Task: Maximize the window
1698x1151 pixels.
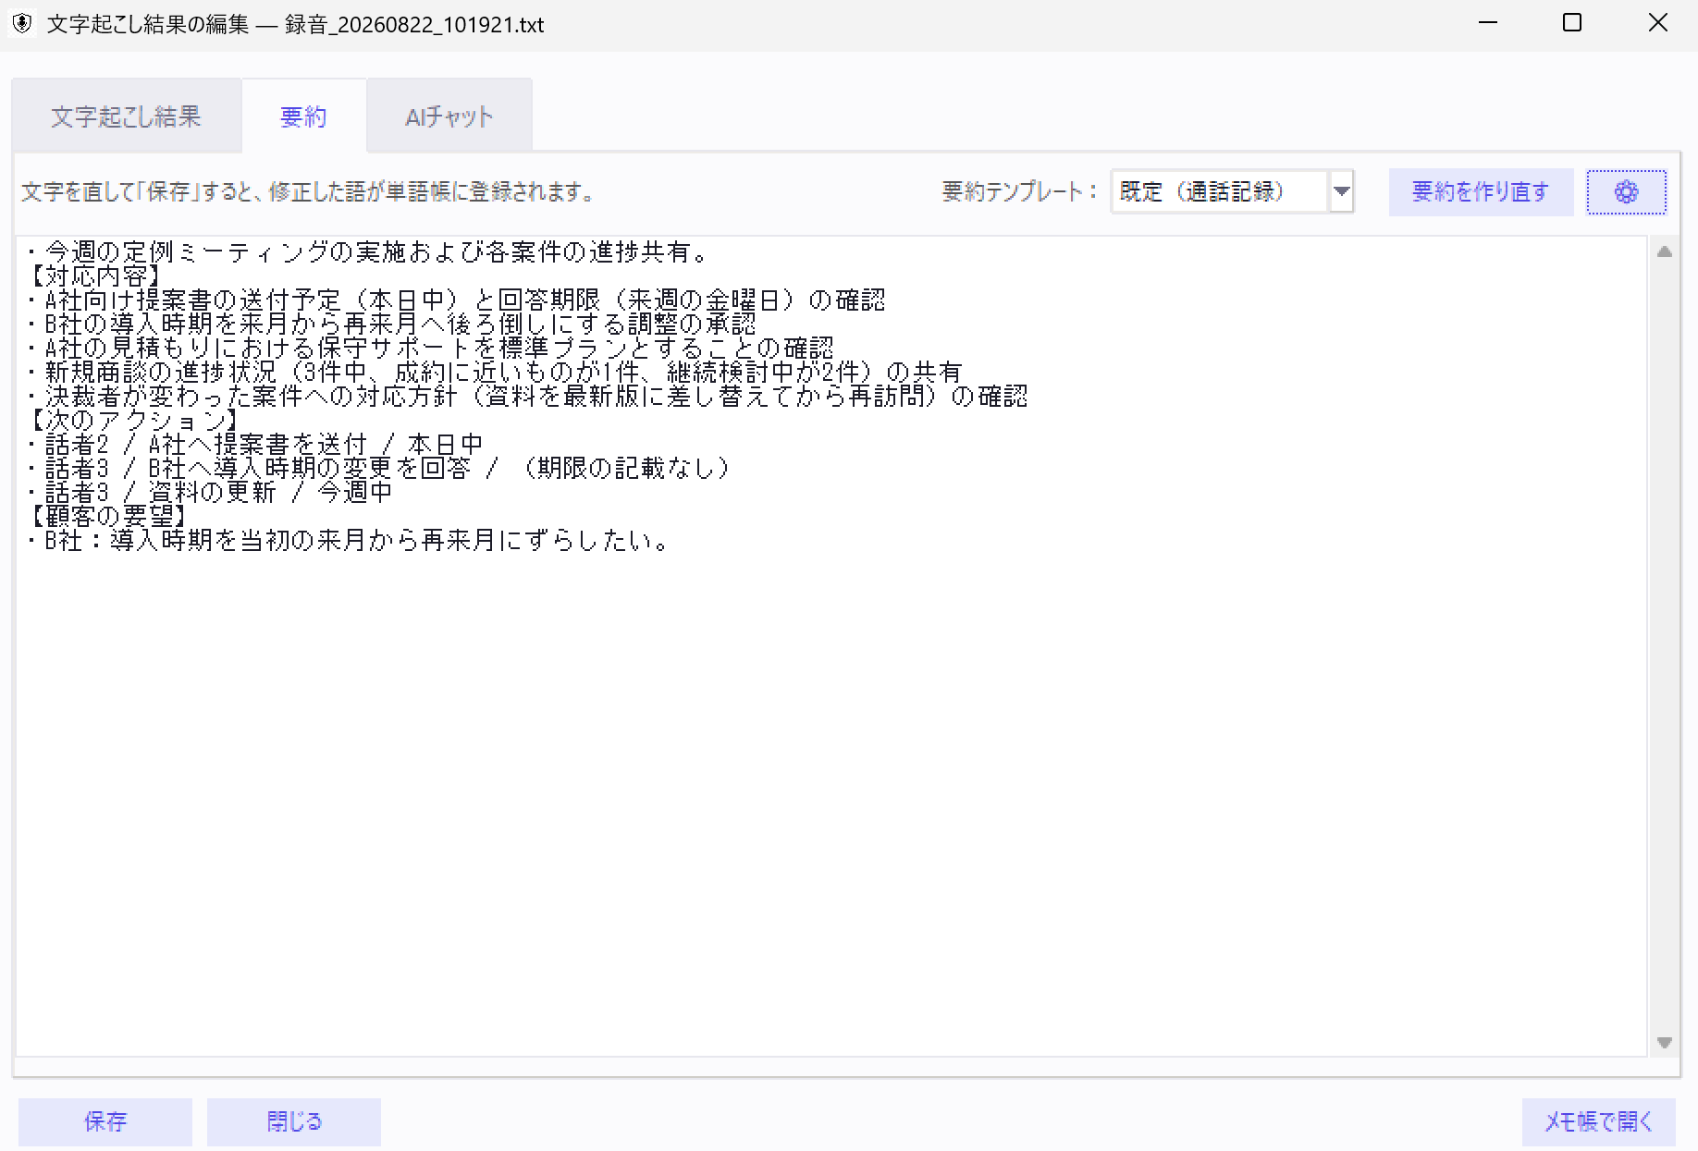Action: pos(1572,23)
